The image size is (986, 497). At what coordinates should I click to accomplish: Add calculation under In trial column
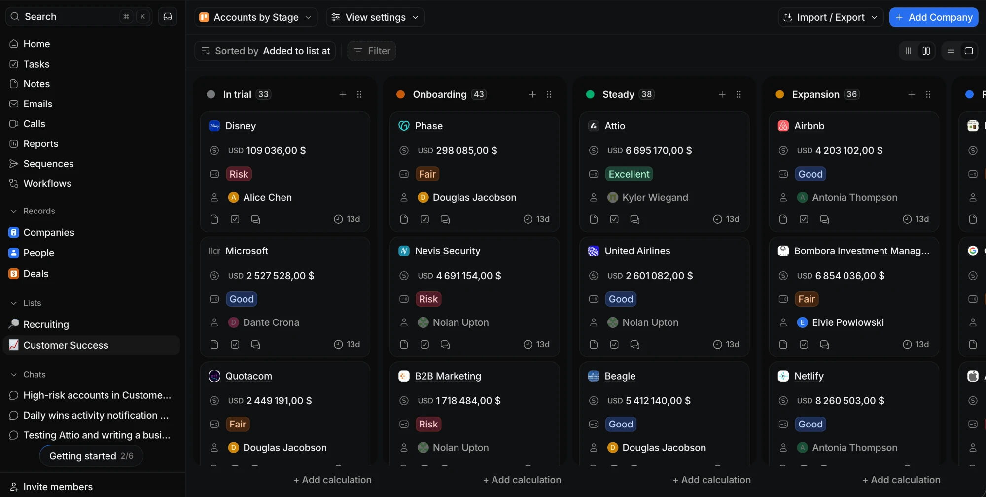click(x=332, y=480)
